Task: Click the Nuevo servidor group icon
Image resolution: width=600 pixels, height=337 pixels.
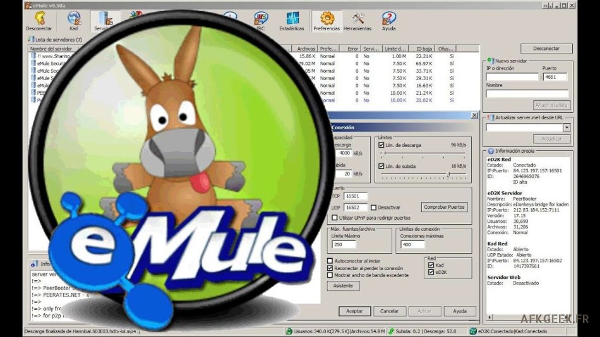Action: (490, 61)
